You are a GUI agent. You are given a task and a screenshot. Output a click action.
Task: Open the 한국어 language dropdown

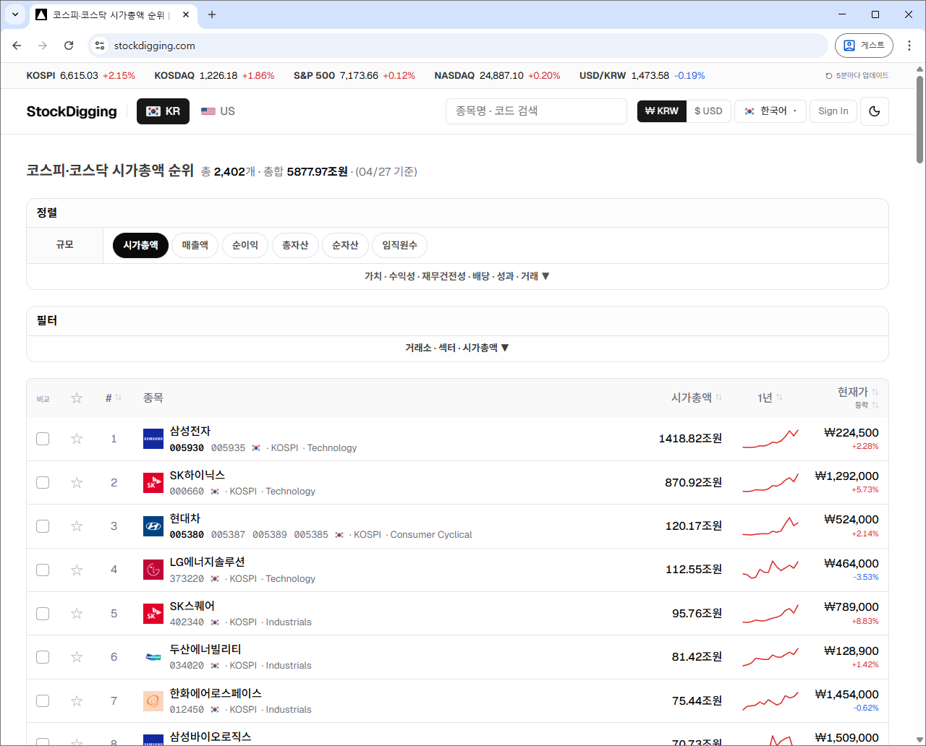tap(770, 111)
